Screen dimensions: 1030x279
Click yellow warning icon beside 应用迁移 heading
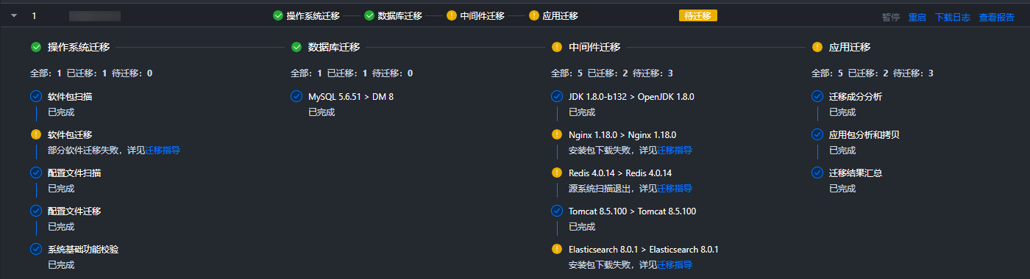click(x=817, y=47)
